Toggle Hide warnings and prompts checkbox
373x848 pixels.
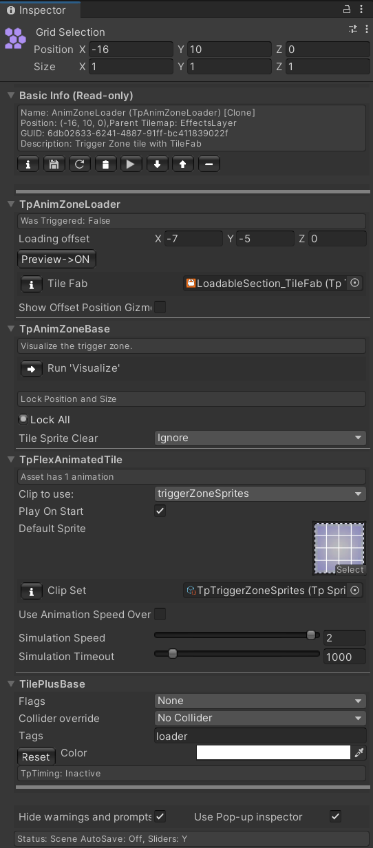(160, 816)
